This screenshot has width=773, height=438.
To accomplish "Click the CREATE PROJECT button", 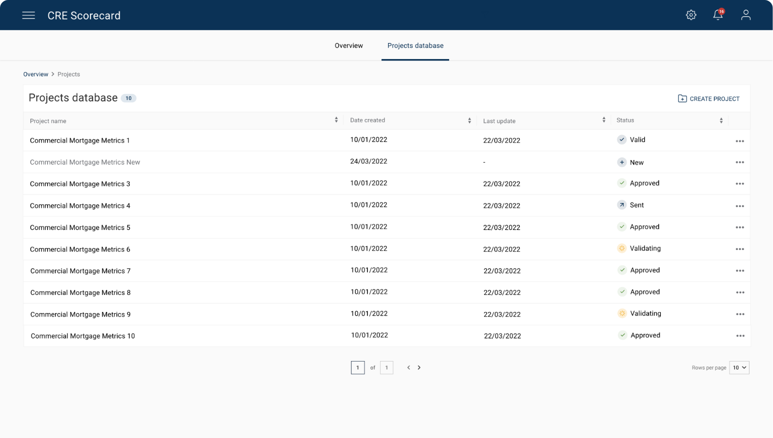I will (708, 98).
